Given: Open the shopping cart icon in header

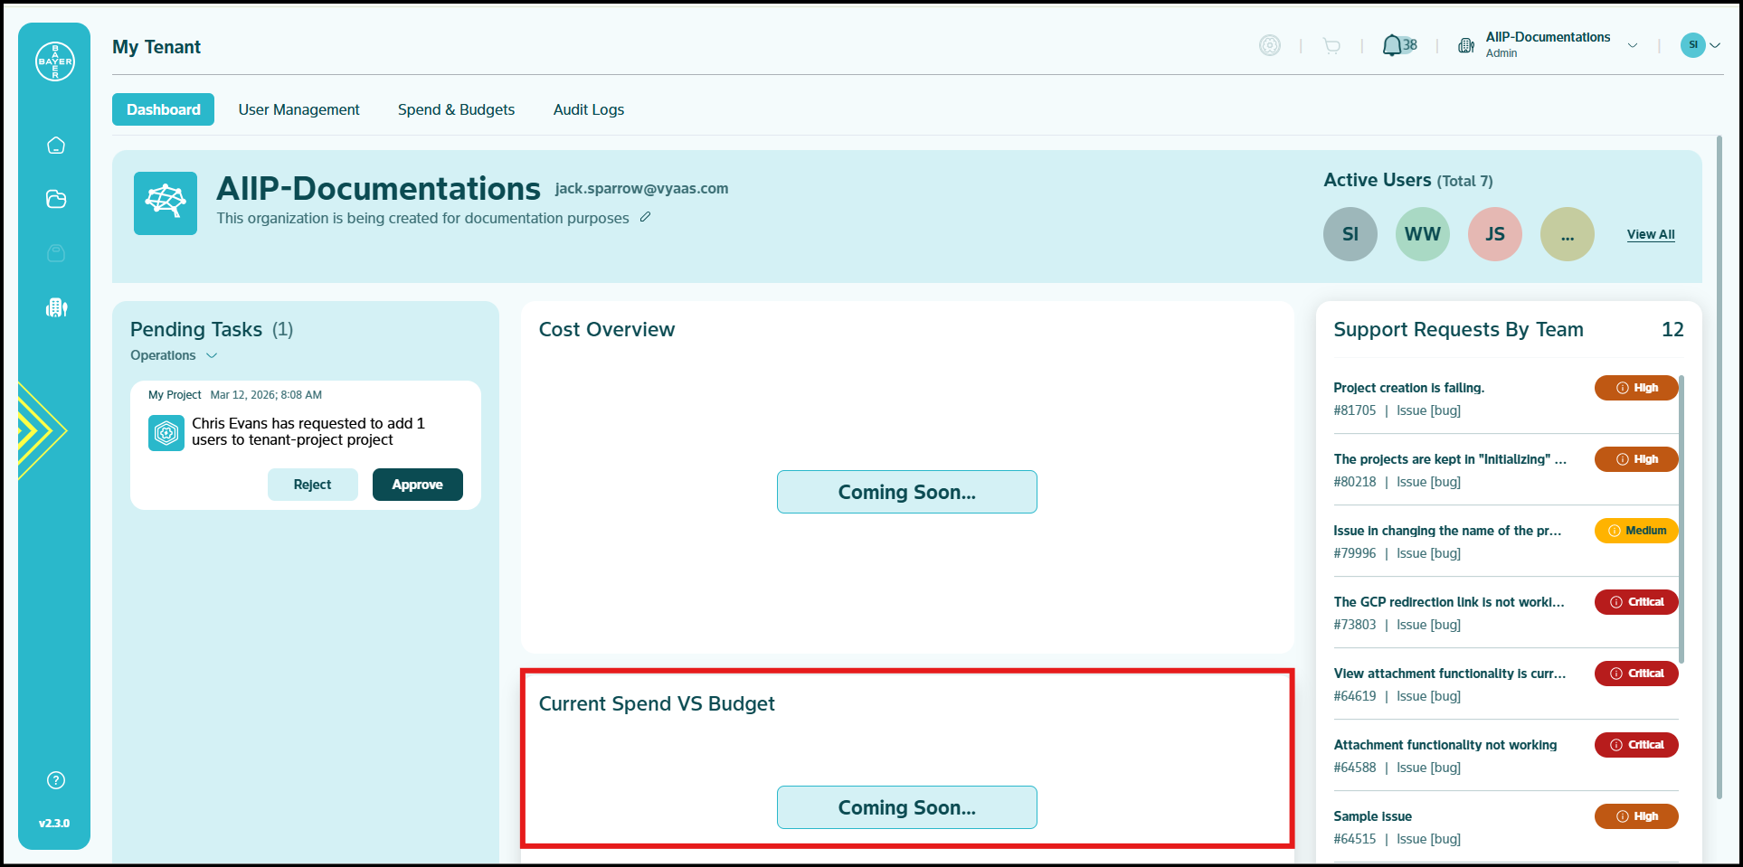Looking at the screenshot, I should tap(1331, 45).
